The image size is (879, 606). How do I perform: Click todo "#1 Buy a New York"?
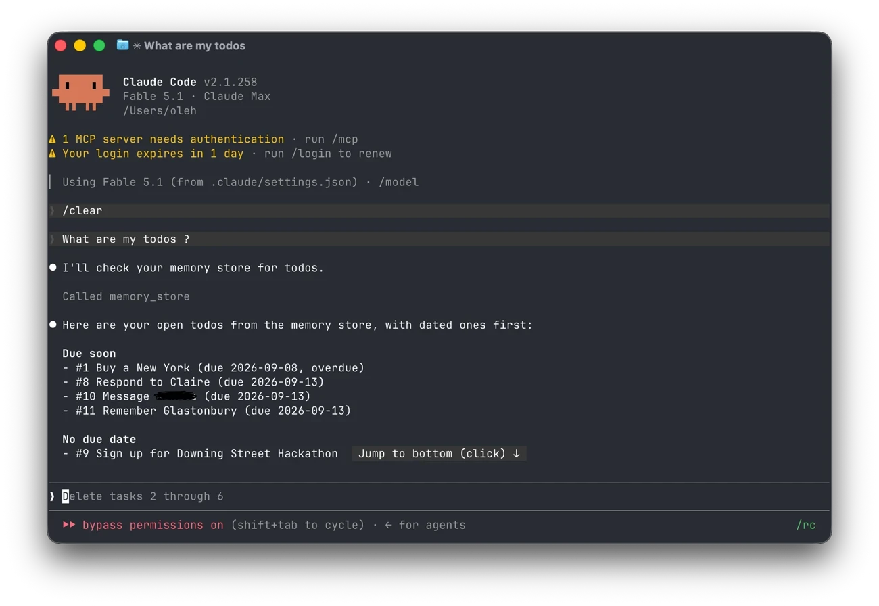point(213,368)
